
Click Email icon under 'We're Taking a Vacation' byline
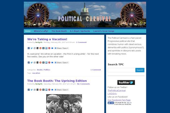52,48
